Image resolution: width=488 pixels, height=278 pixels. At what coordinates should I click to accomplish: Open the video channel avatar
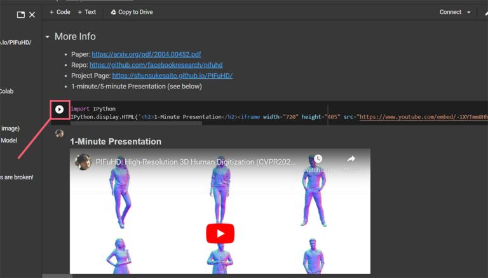83,162
